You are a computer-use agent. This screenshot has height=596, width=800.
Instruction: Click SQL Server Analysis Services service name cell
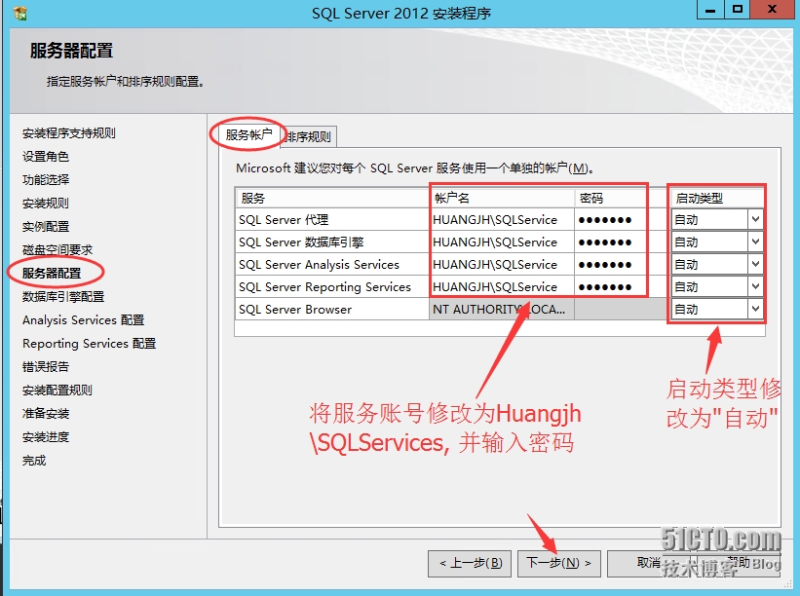pyautogui.click(x=332, y=265)
